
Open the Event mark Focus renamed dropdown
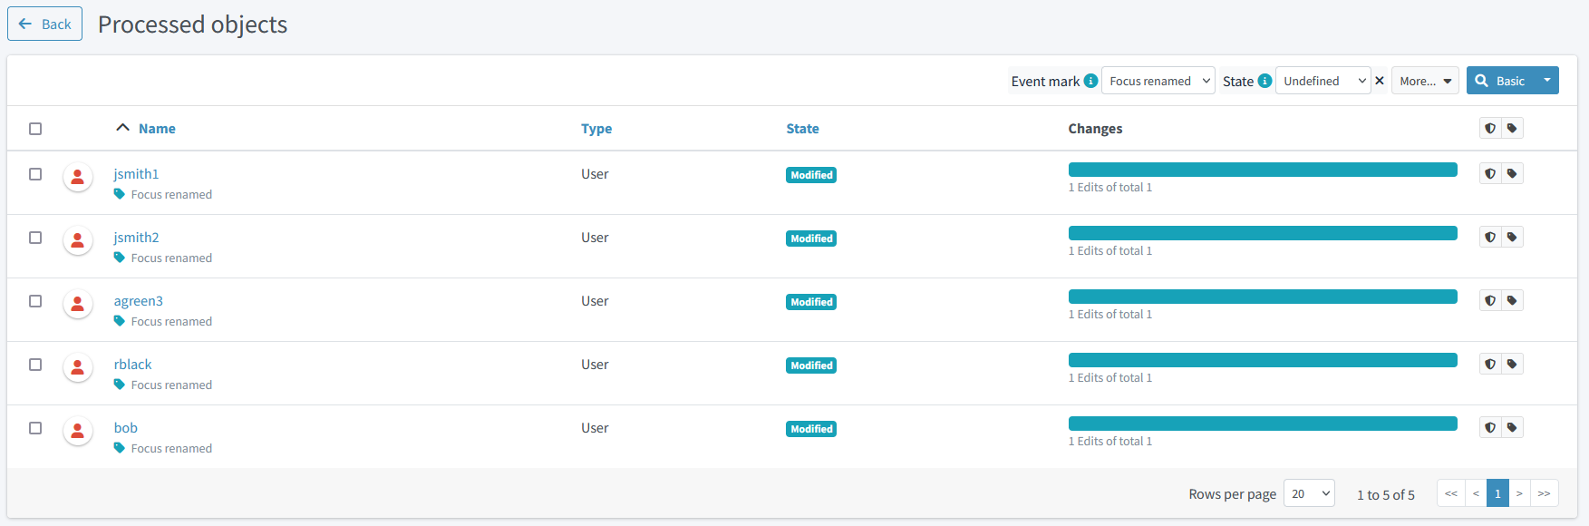click(x=1158, y=81)
